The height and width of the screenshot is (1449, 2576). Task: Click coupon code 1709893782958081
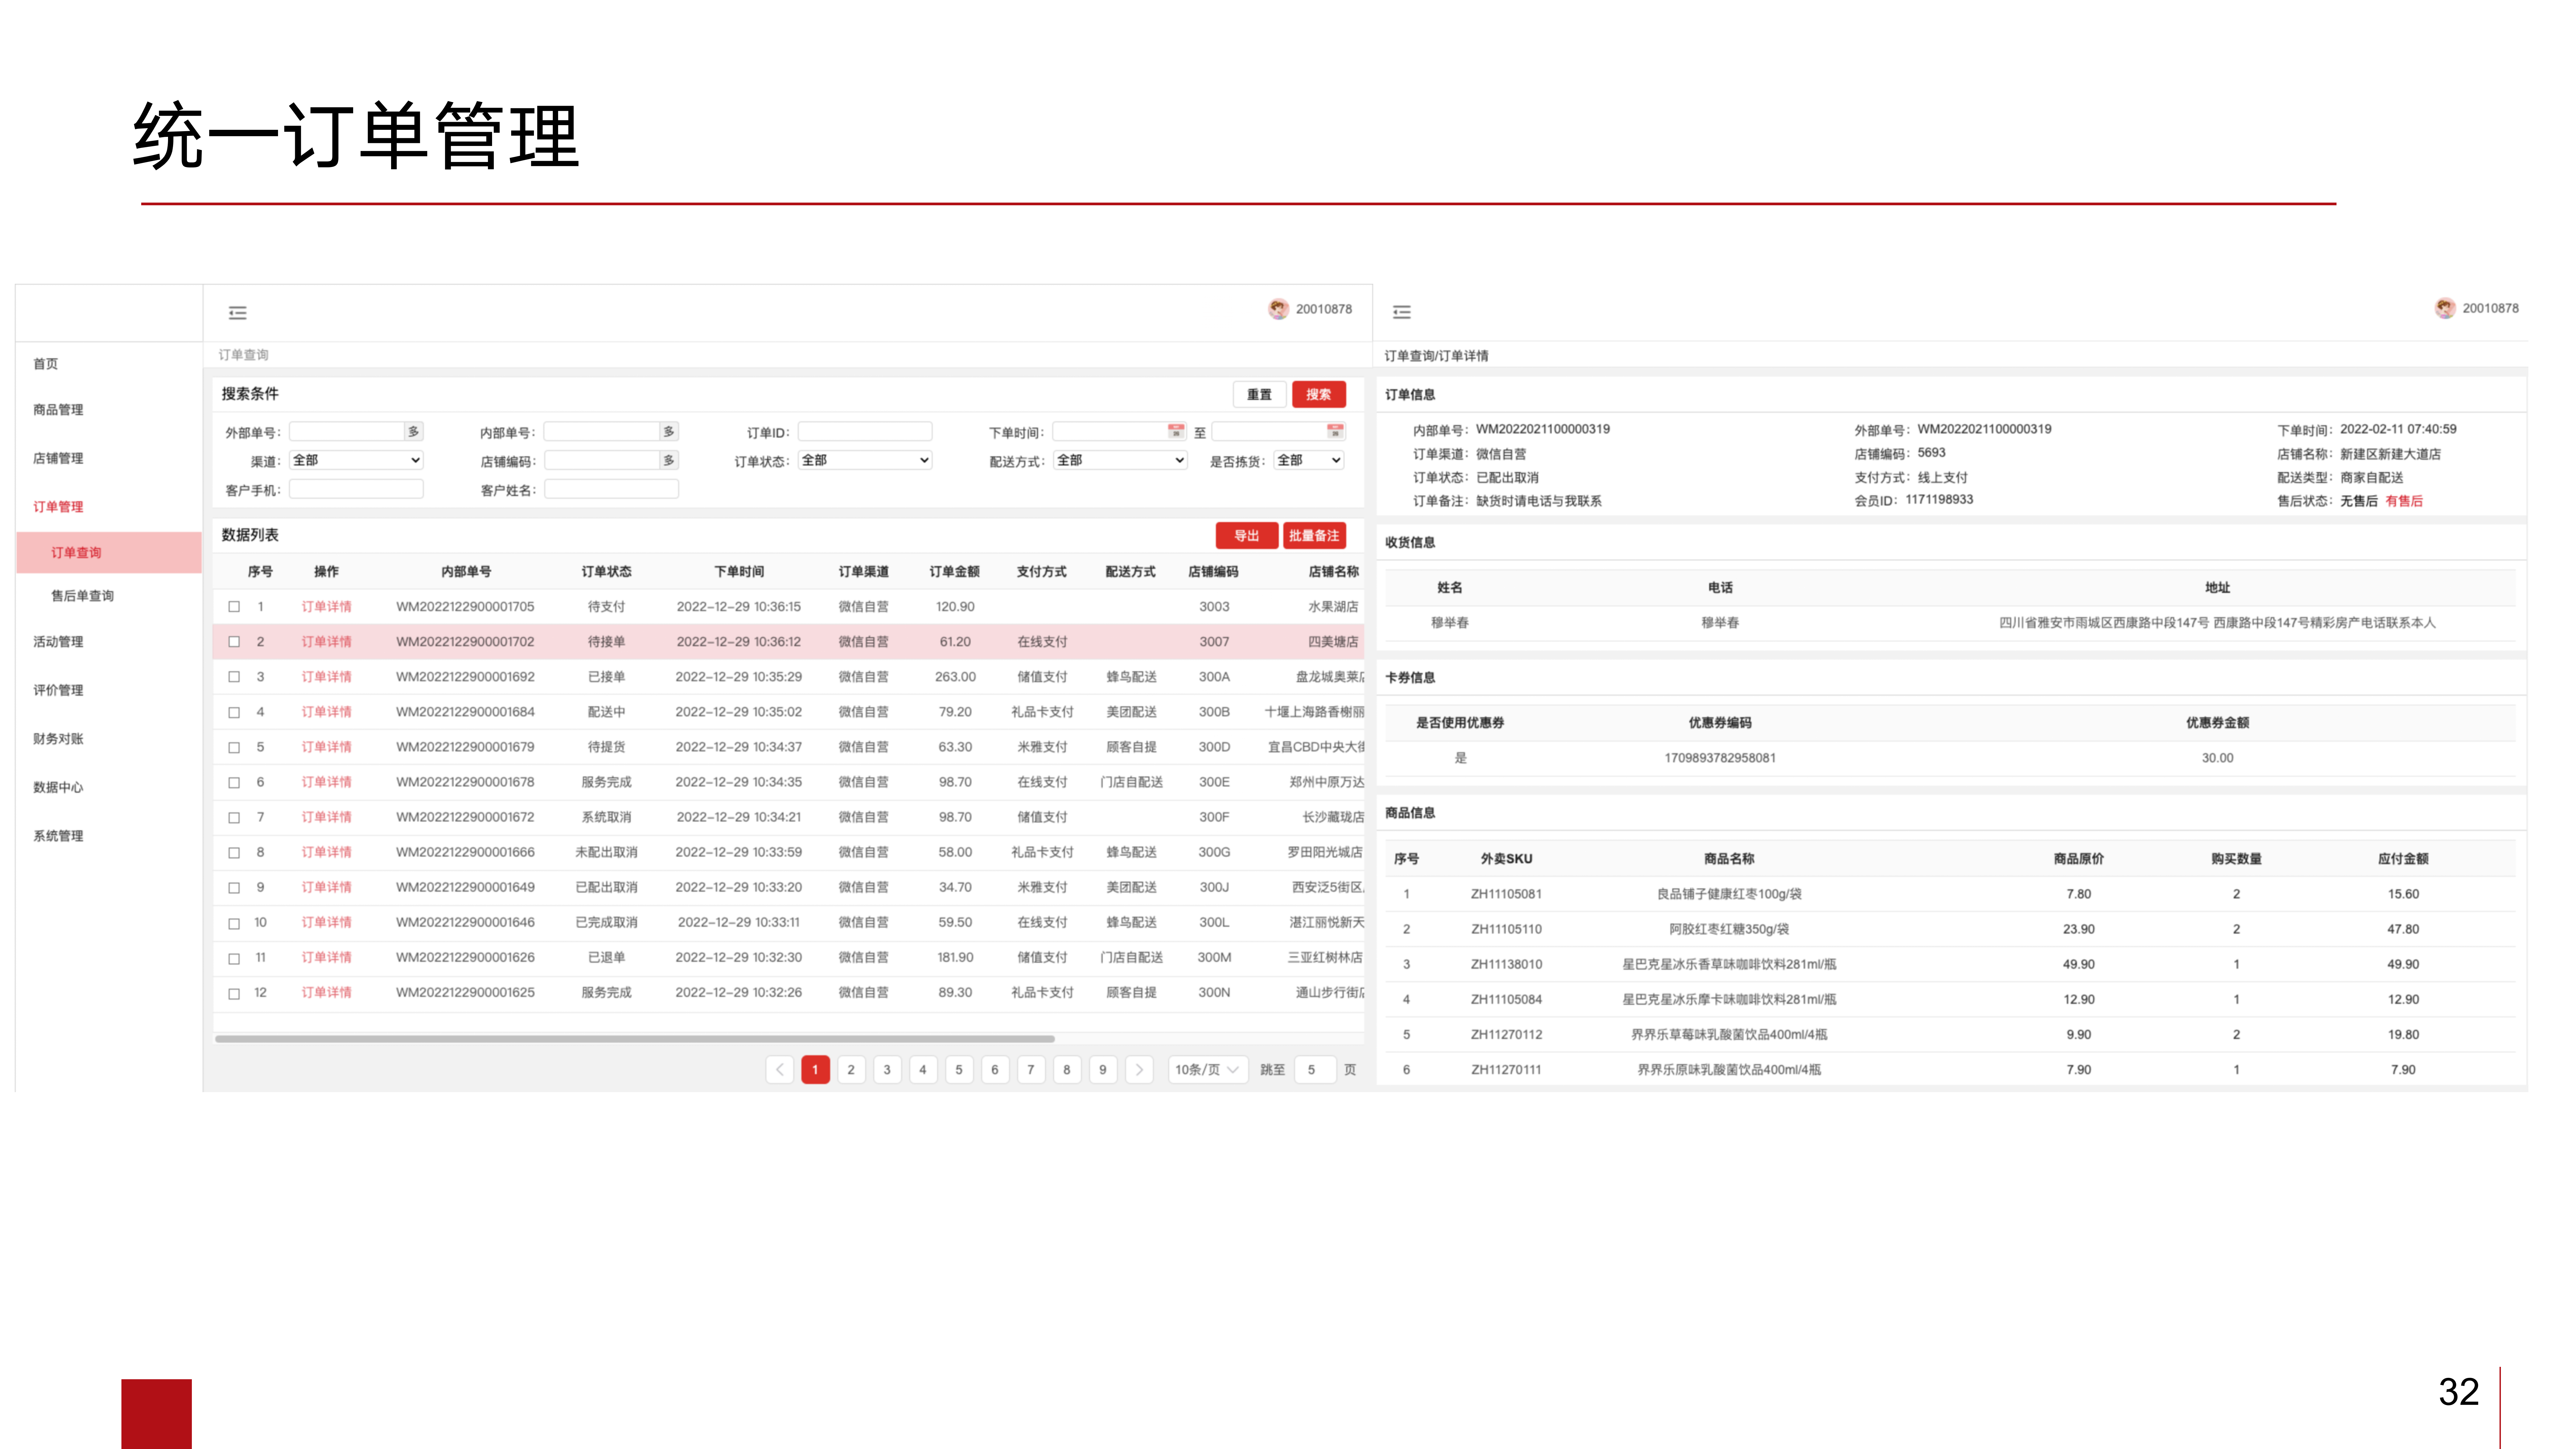pyautogui.click(x=1720, y=758)
